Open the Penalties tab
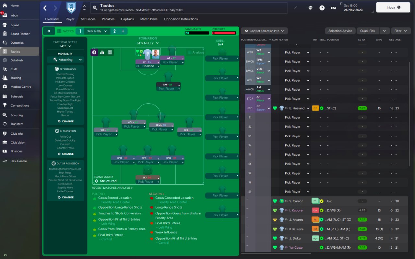Screen dimensions: 415x259 click(x=108, y=19)
